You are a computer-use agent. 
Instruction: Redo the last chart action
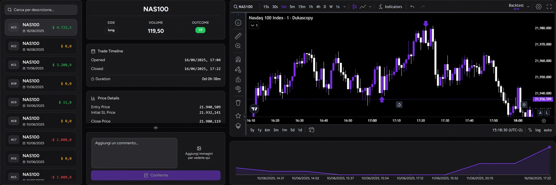click(x=423, y=7)
